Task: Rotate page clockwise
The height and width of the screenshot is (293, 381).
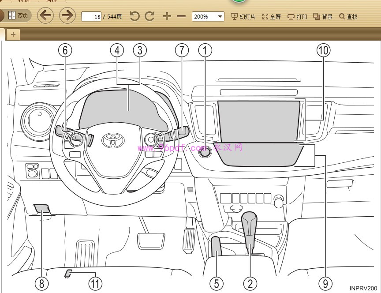Action: pos(150,16)
